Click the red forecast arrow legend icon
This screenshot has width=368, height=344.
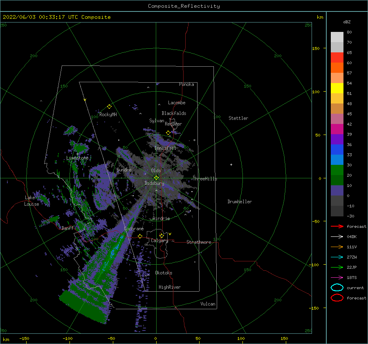(337, 226)
